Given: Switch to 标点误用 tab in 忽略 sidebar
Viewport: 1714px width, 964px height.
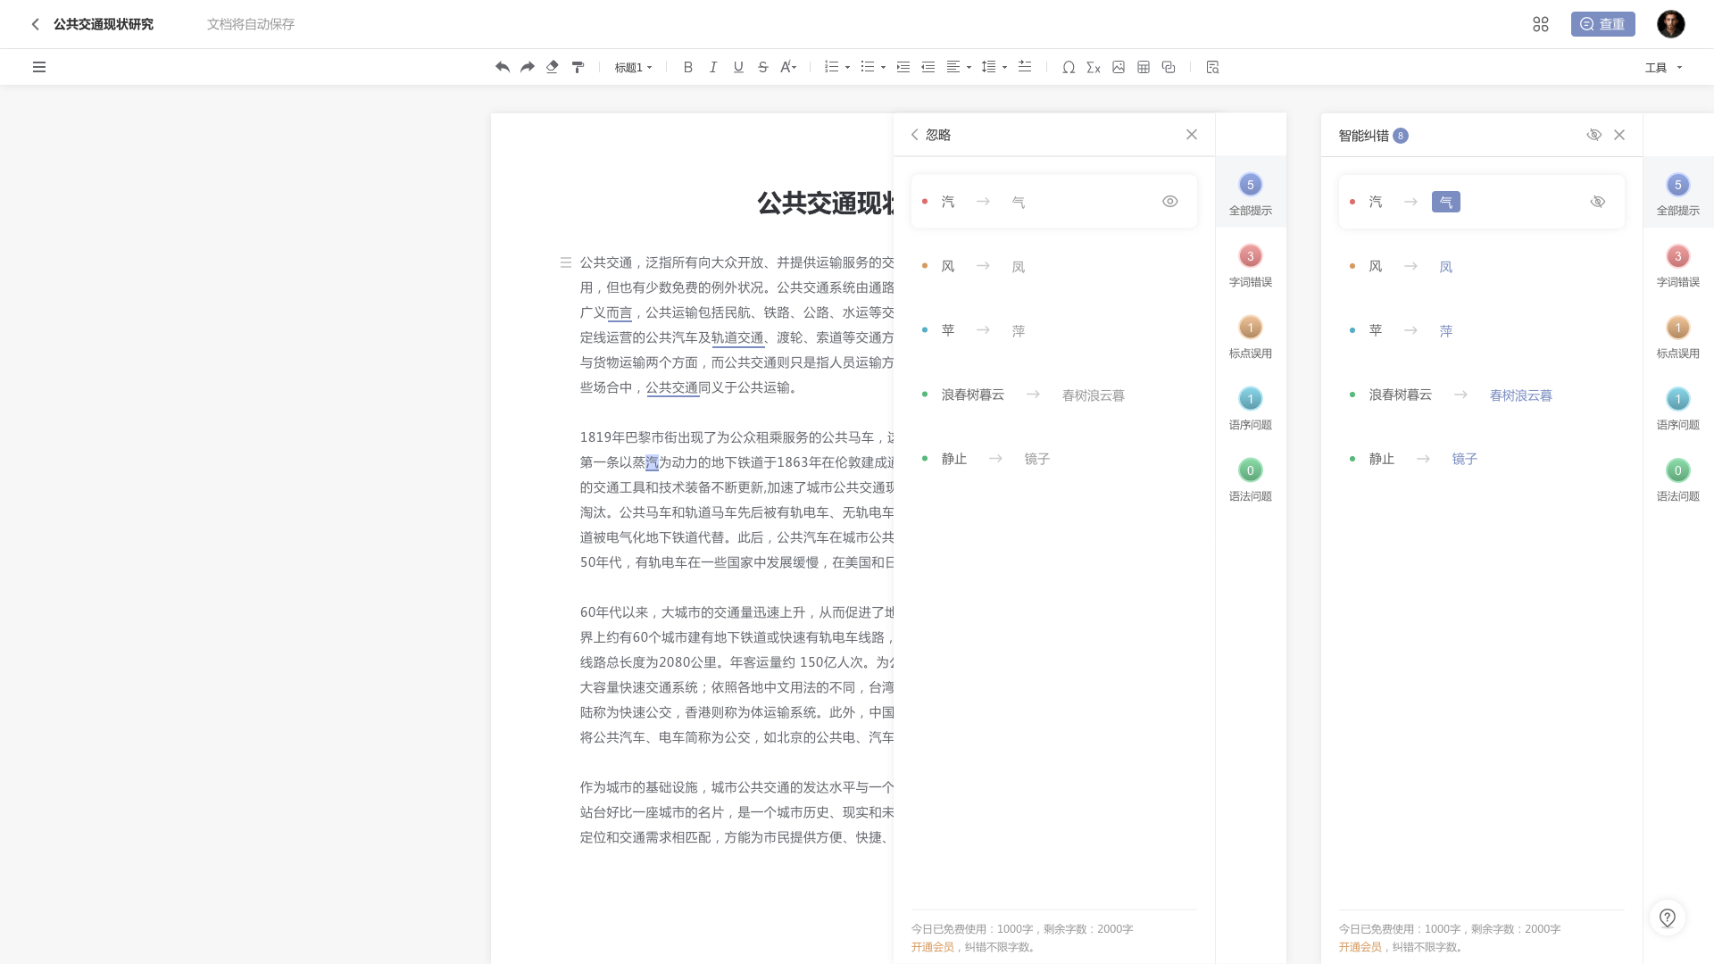Looking at the screenshot, I should [x=1251, y=336].
